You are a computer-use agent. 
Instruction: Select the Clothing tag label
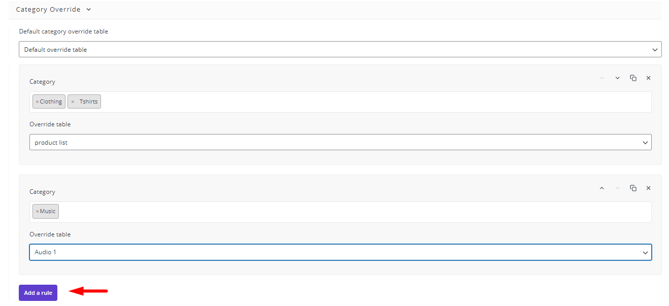coord(51,102)
